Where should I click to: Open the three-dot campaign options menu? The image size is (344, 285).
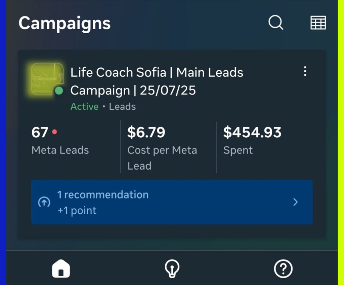(305, 71)
